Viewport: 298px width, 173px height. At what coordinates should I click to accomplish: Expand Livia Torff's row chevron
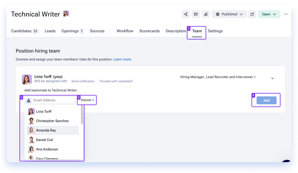click(273, 78)
